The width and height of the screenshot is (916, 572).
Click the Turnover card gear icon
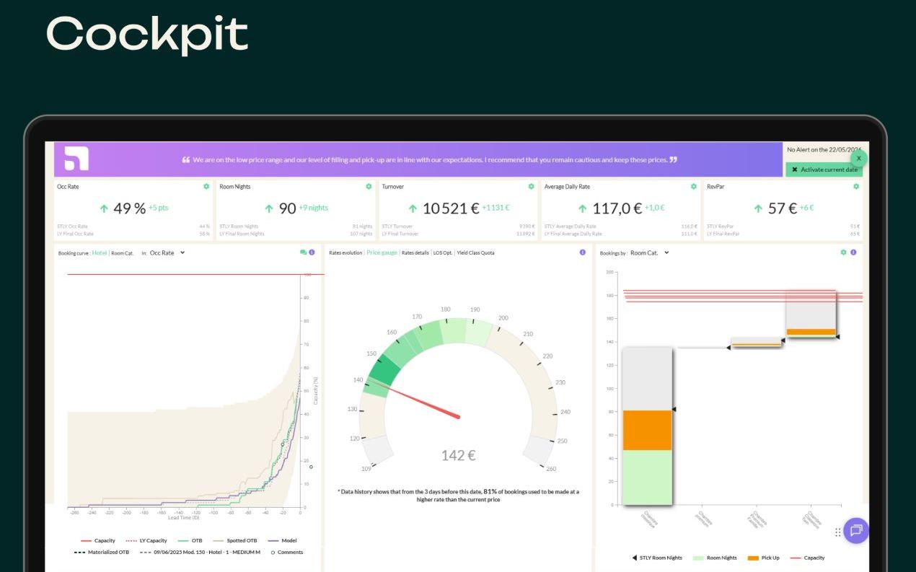[531, 186]
